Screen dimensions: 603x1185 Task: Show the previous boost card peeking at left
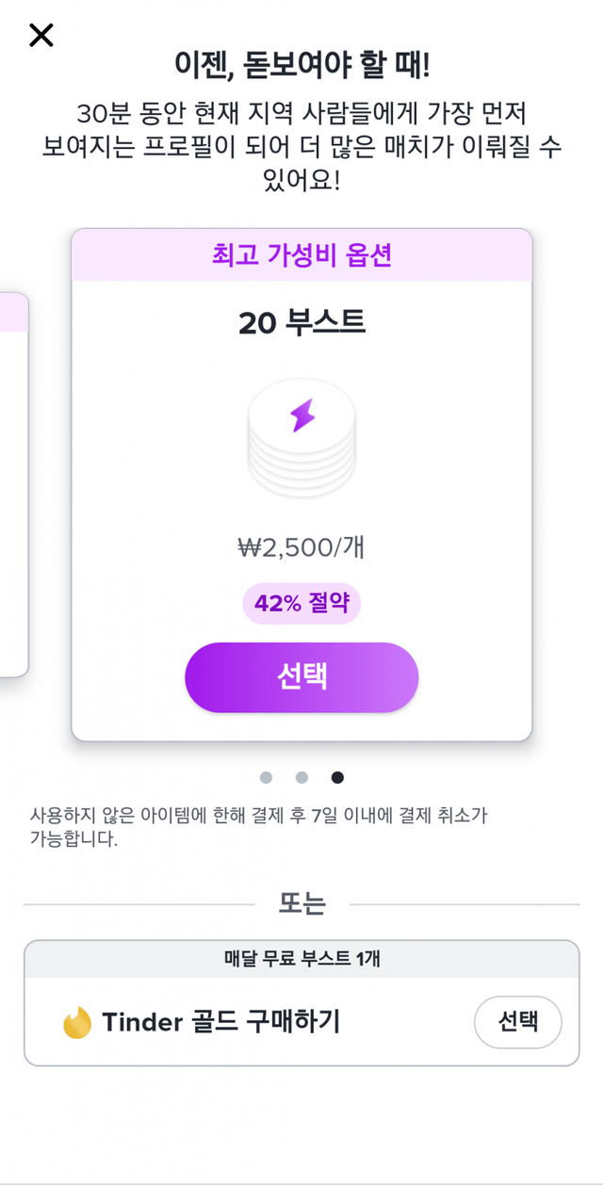click(x=13, y=484)
